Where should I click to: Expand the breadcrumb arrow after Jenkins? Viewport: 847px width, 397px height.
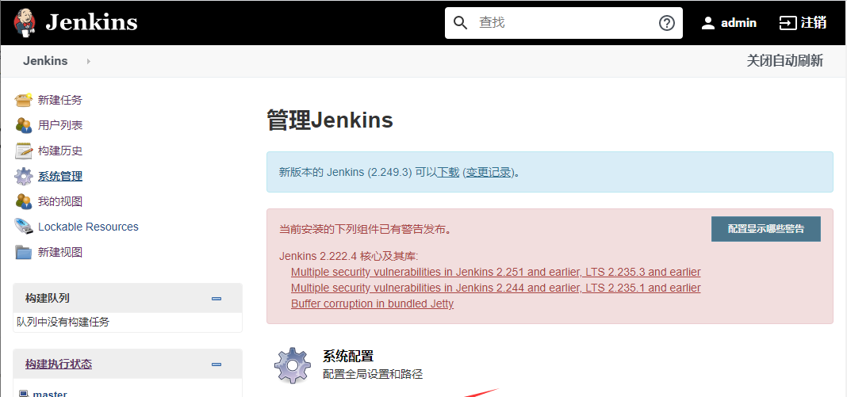pyautogui.click(x=89, y=62)
